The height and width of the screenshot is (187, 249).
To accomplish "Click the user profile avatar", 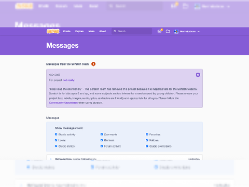I will click(176, 32).
